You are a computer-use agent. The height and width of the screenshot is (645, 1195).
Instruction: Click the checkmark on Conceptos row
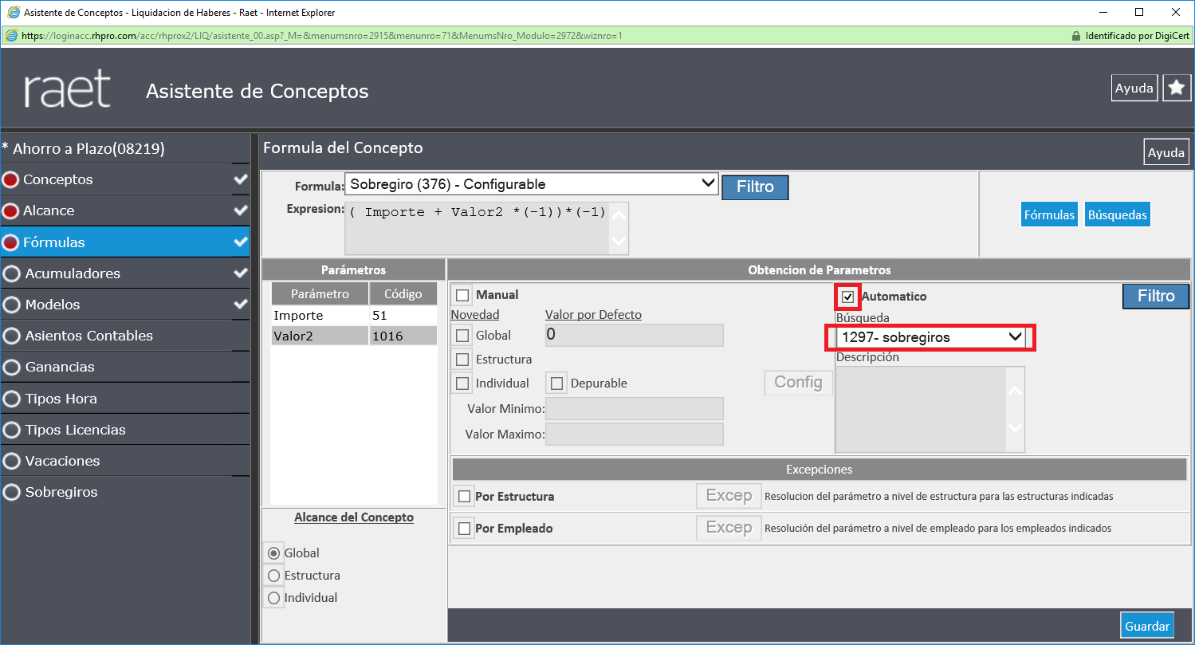(241, 179)
